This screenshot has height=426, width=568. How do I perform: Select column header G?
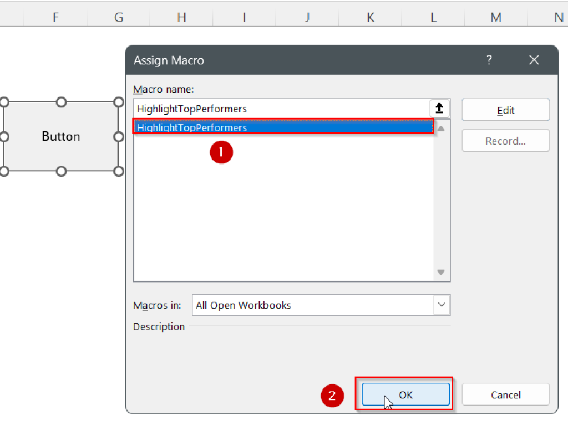coord(118,17)
